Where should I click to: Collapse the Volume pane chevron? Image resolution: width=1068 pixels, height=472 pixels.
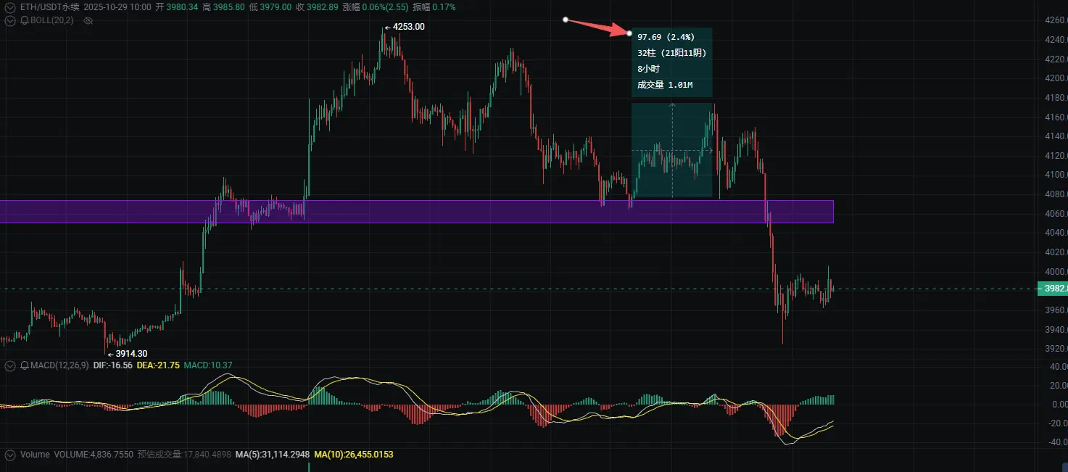9,455
